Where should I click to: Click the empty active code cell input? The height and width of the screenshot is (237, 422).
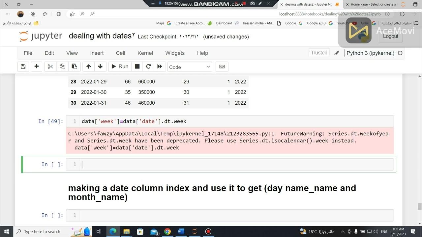(x=237, y=164)
